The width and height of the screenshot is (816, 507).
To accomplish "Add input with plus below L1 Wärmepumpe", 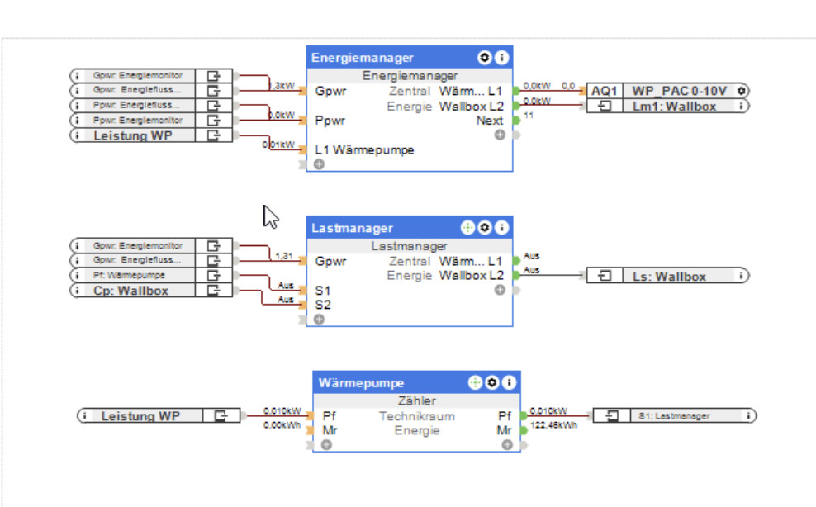I will [x=319, y=164].
